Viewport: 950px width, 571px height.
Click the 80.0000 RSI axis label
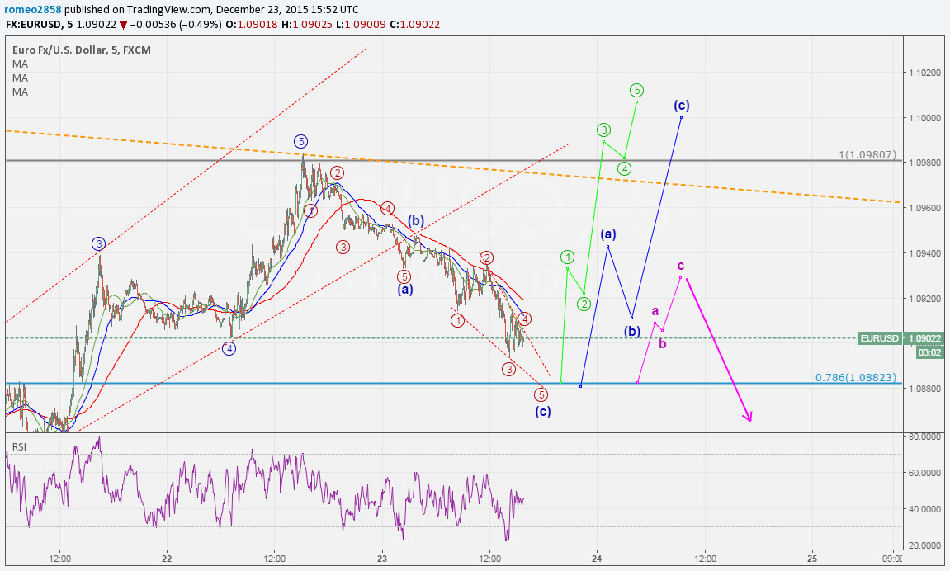(x=924, y=437)
